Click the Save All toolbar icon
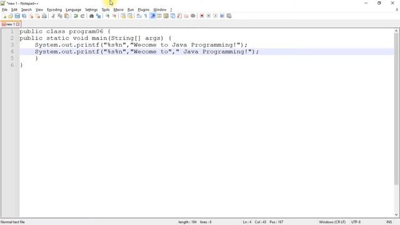400x225 pixels. coord(24,16)
